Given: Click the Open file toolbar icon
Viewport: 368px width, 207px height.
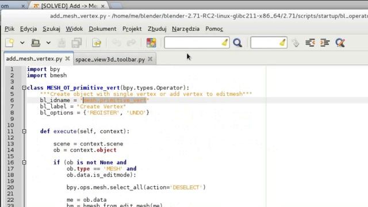Looking at the screenshot, I should (36, 43).
